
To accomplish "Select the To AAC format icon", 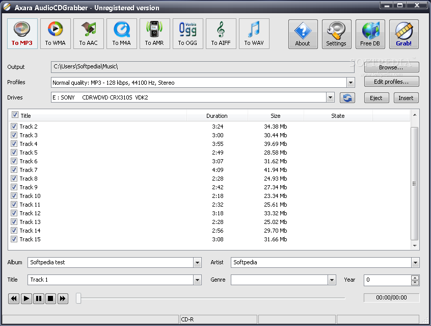I will click(89, 34).
